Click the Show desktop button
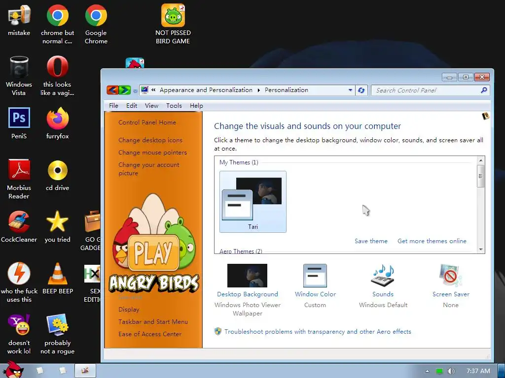Image resolution: width=505 pixels, height=378 pixels. [x=502, y=371]
